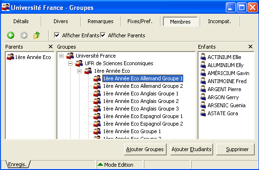The width and height of the screenshot is (259, 170).
Task: Click the group icon of Anglais Groupe 3
Action: coord(97,109)
